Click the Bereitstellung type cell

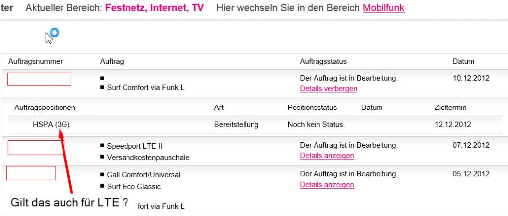(236, 124)
